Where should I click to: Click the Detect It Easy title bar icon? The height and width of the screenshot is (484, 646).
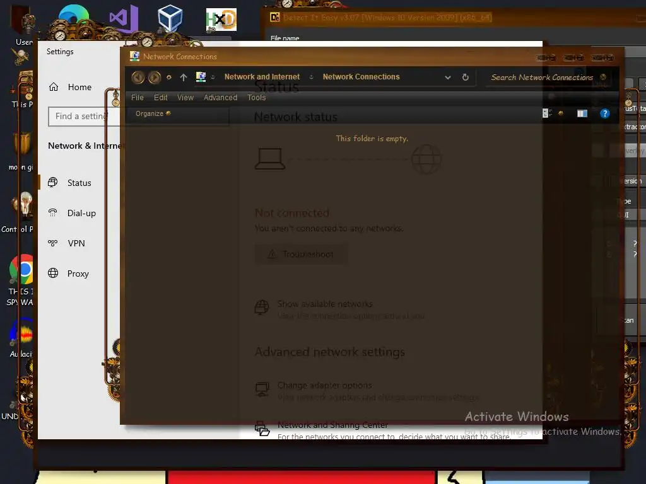pos(275,17)
